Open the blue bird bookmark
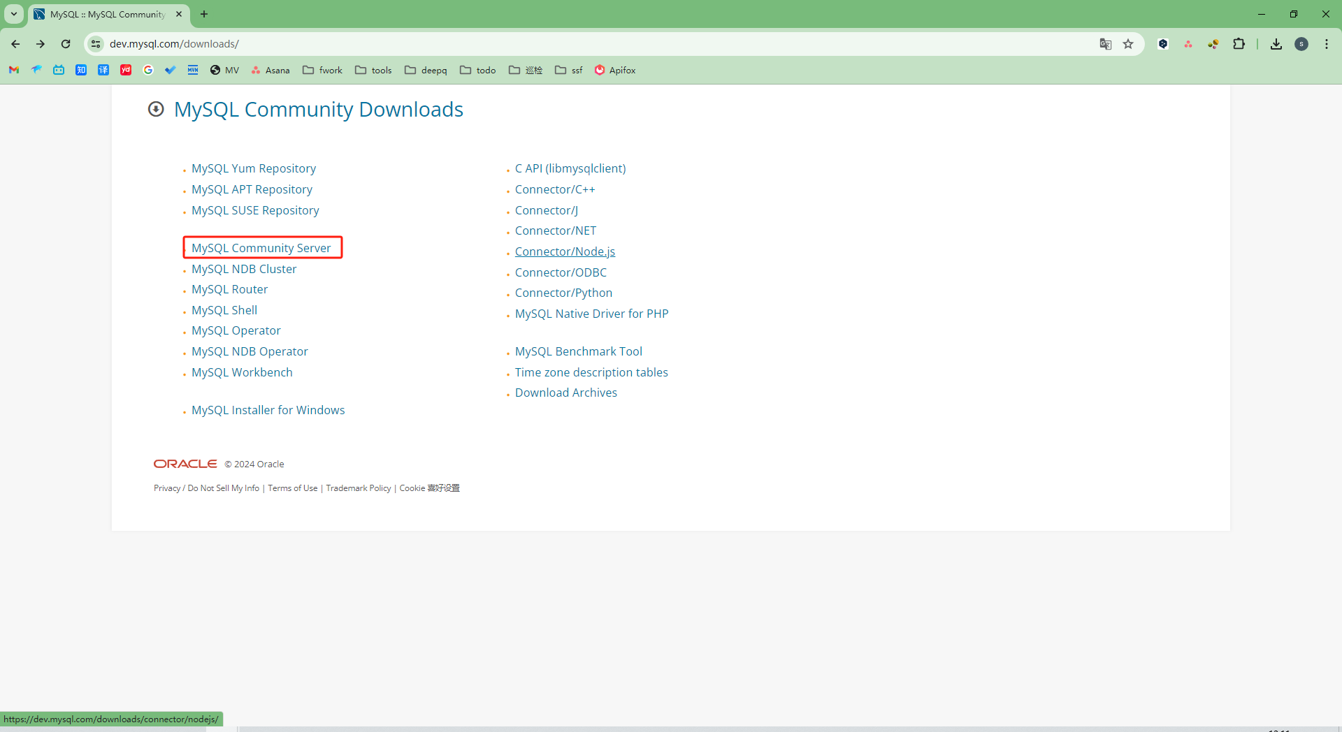The height and width of the screenshot is (732, 1342). (36, 70)
